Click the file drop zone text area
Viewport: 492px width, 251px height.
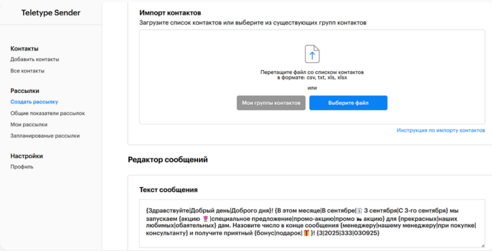click(x=312, y=75)
